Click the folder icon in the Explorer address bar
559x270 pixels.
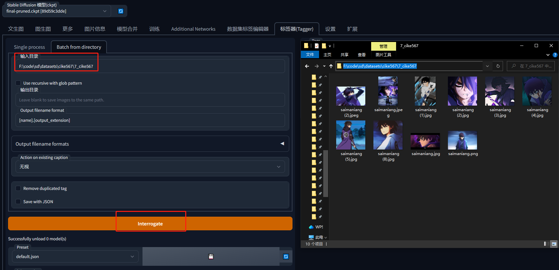point(339,66)
